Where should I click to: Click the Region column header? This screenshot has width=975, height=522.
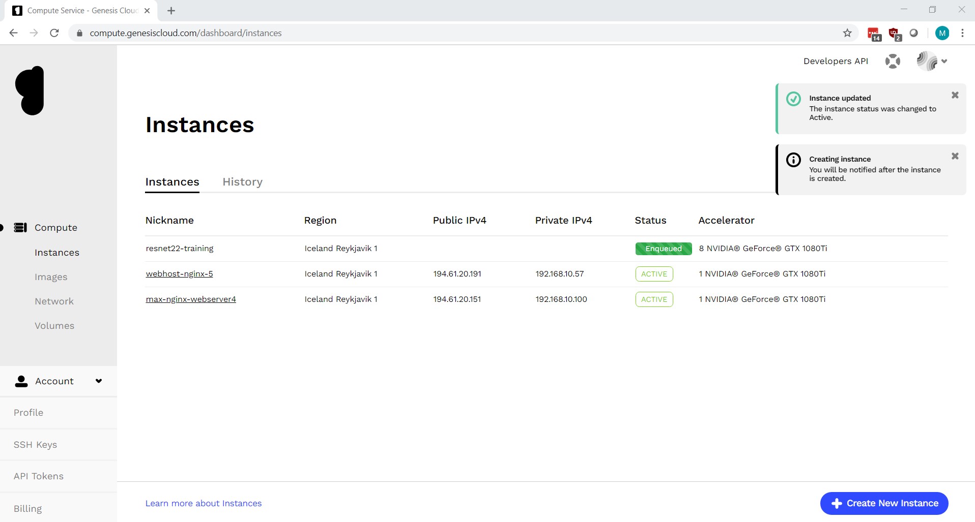(320, 220)
